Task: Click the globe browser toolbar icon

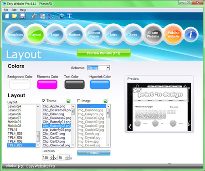Action: tap(62, 16)
